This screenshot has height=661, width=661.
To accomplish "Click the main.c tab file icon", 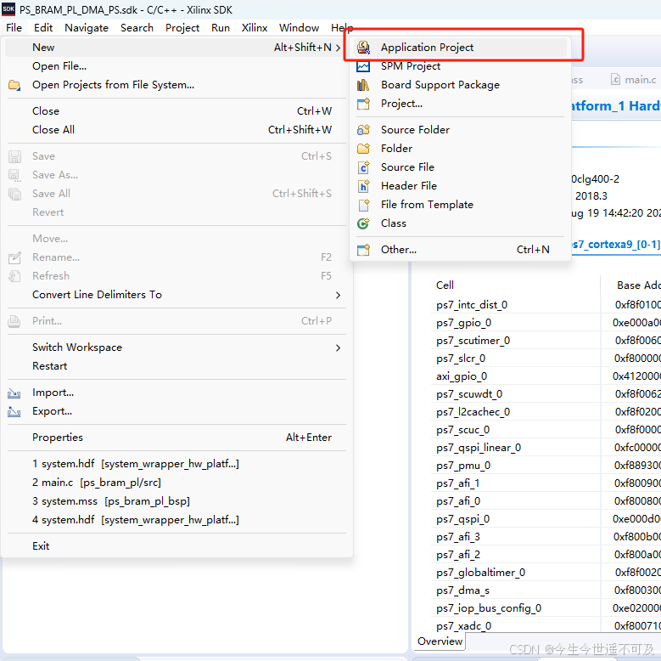I will [x=615, y=79].
